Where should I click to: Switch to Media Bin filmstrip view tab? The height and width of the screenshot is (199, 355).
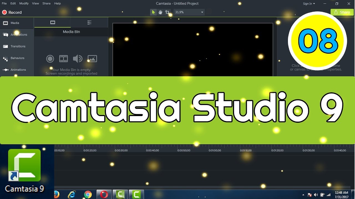tap(53, 22)
